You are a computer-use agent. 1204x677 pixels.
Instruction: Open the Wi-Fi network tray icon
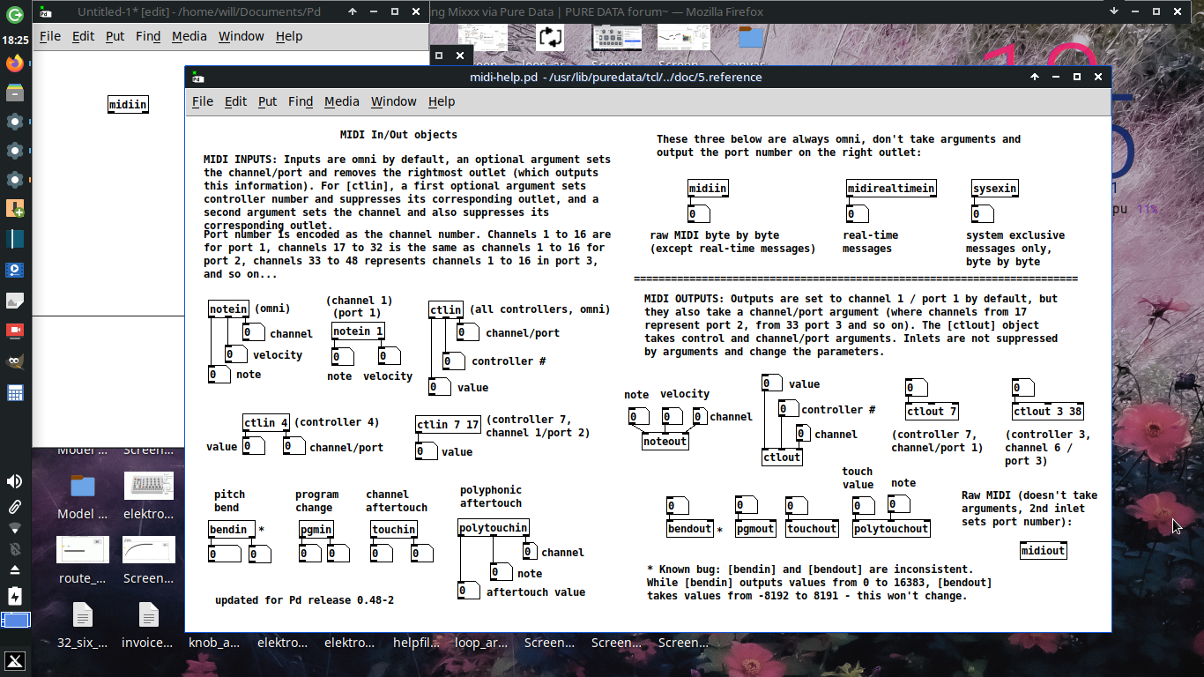coord(15,528)
